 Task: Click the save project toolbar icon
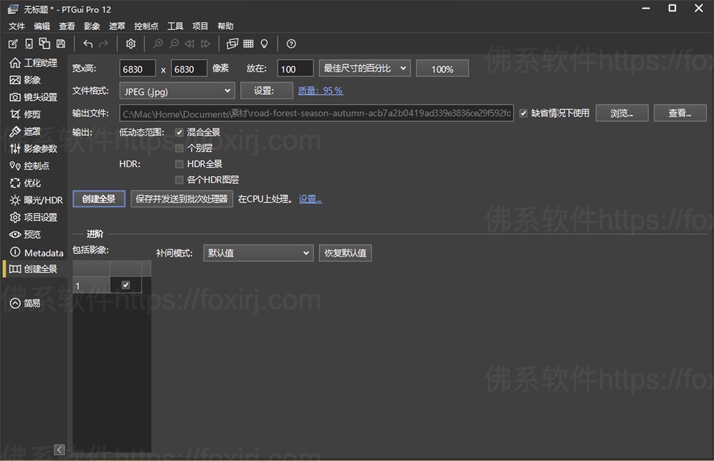click(x=60, y=43)
